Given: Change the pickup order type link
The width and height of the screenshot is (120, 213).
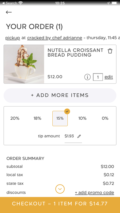Looking at the screenshot, I should [13, 38].
